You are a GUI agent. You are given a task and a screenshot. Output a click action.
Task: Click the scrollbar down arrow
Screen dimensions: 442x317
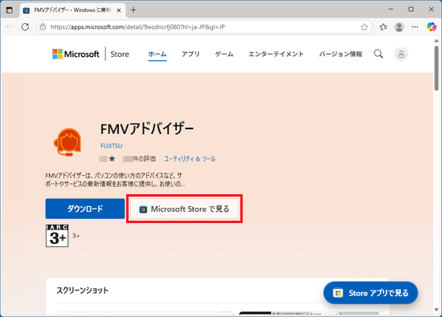436,310
